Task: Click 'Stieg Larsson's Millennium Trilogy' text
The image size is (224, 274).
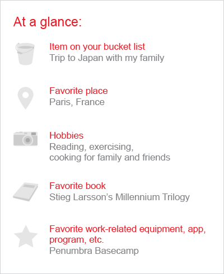Action: pyautogui.click(x=119, y=197)
